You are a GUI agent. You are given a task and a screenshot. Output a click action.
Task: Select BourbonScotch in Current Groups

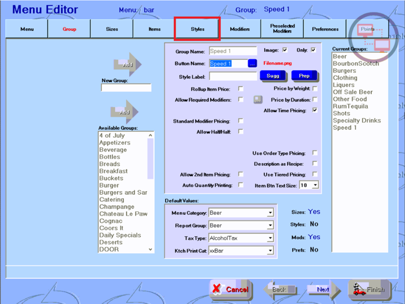click(x=356, y=63)
